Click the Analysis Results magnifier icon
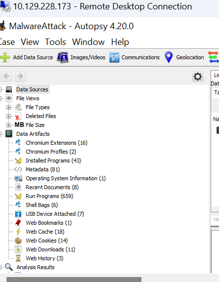This screenshot has height=282, width=219. (x=9, y=267)
